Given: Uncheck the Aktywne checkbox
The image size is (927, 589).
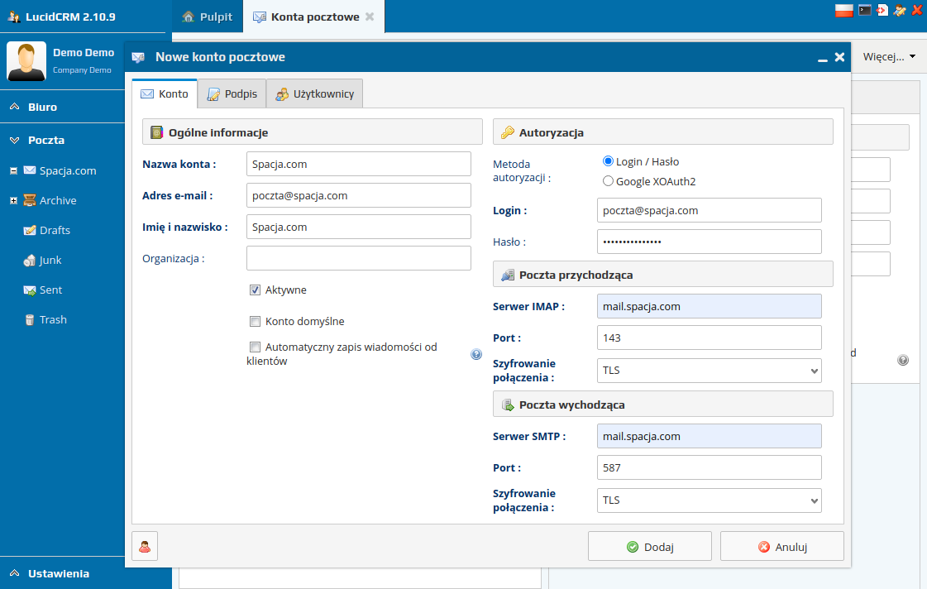Looking at the screenshot, I should [x=255, y=290].
